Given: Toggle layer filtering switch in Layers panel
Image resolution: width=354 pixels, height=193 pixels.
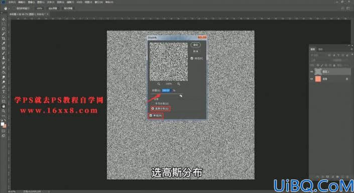Looking at the screenshot, I should 351,55.
